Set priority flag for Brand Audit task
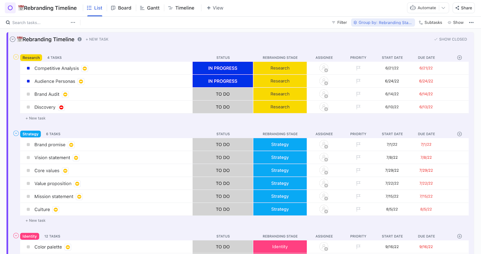The image size is (481, 254). [358, 94]
